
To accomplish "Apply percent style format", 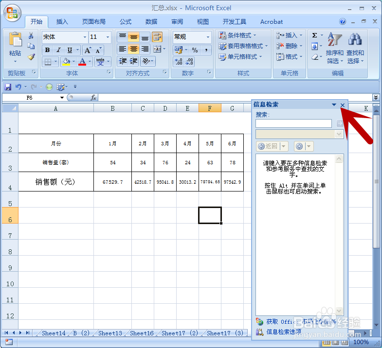I will tap(195, 50).
